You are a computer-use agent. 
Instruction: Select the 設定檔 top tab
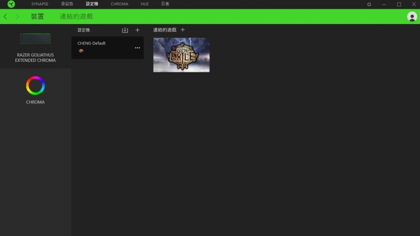point(92,4)
